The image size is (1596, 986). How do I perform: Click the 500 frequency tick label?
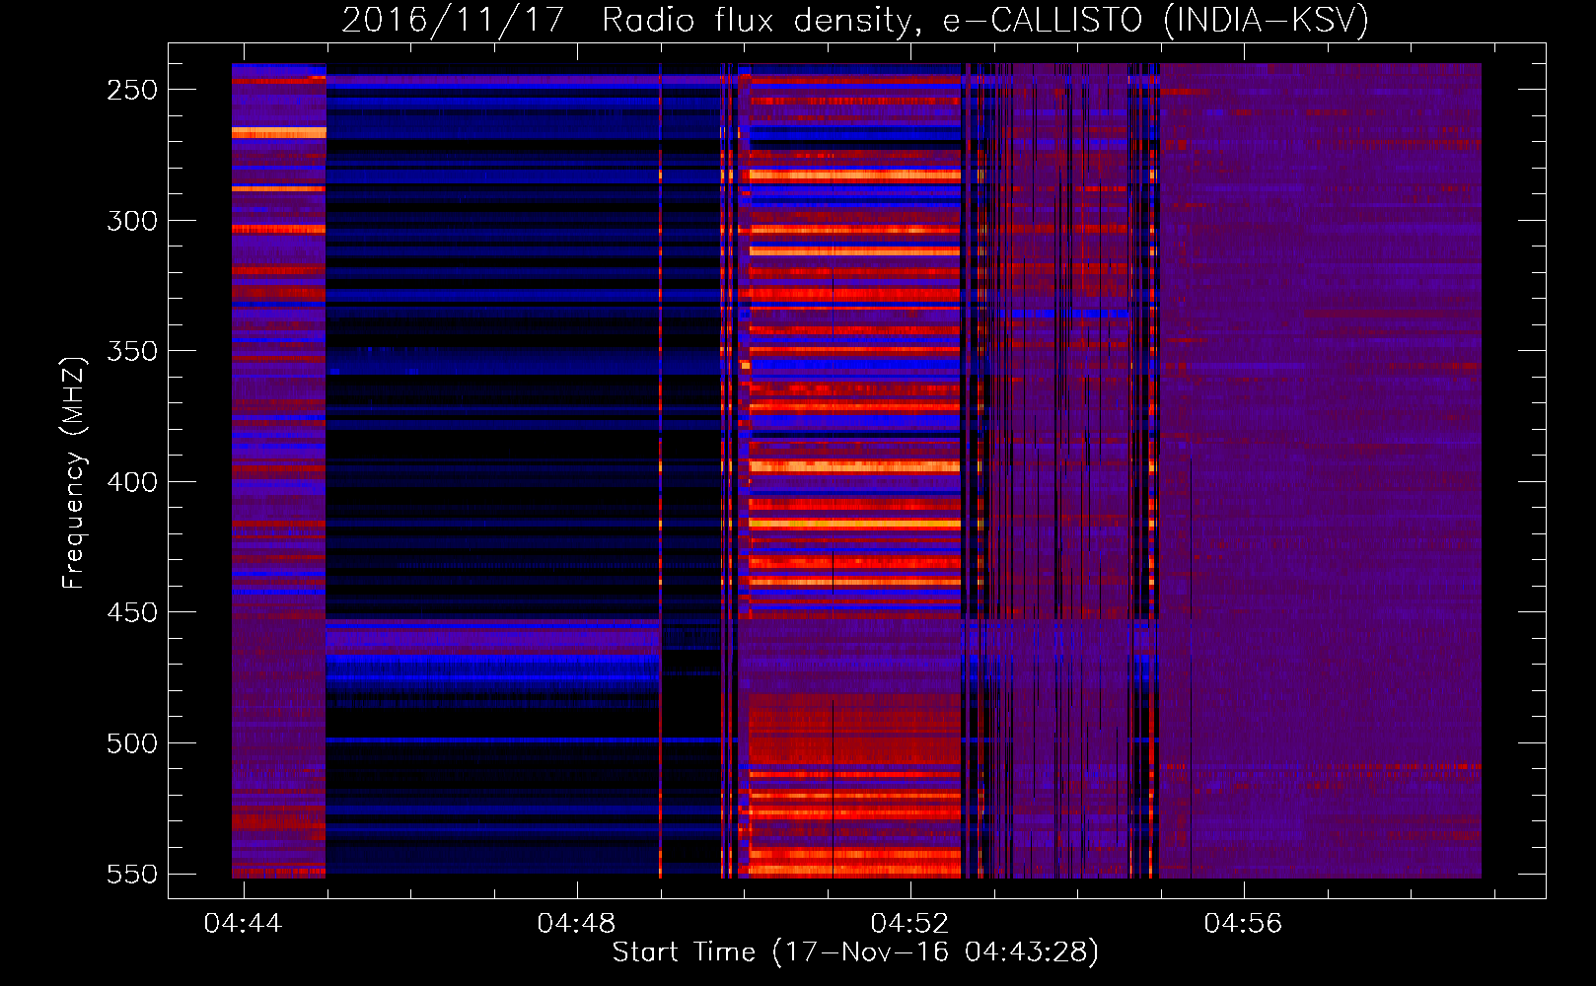coord(132,743)
